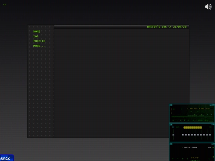The height and width of the screenshot is (161, 215).
Task: Expand the MORE... menu item
Action: click(x=39, y=46)
